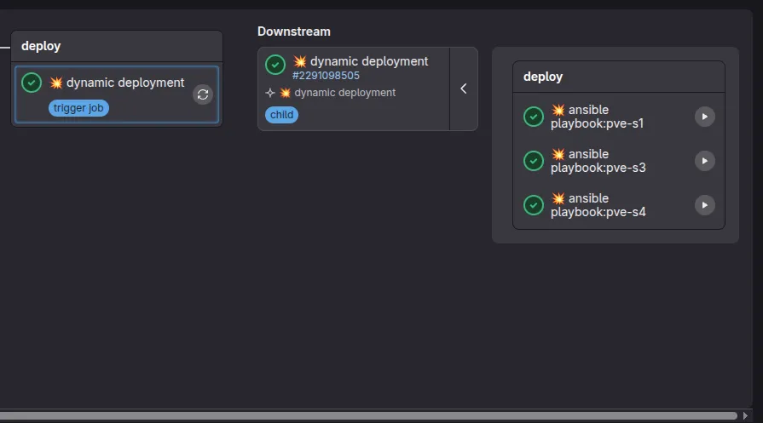Run the ansible playbook:pve-s4 job play button

(x=704, y=205)
